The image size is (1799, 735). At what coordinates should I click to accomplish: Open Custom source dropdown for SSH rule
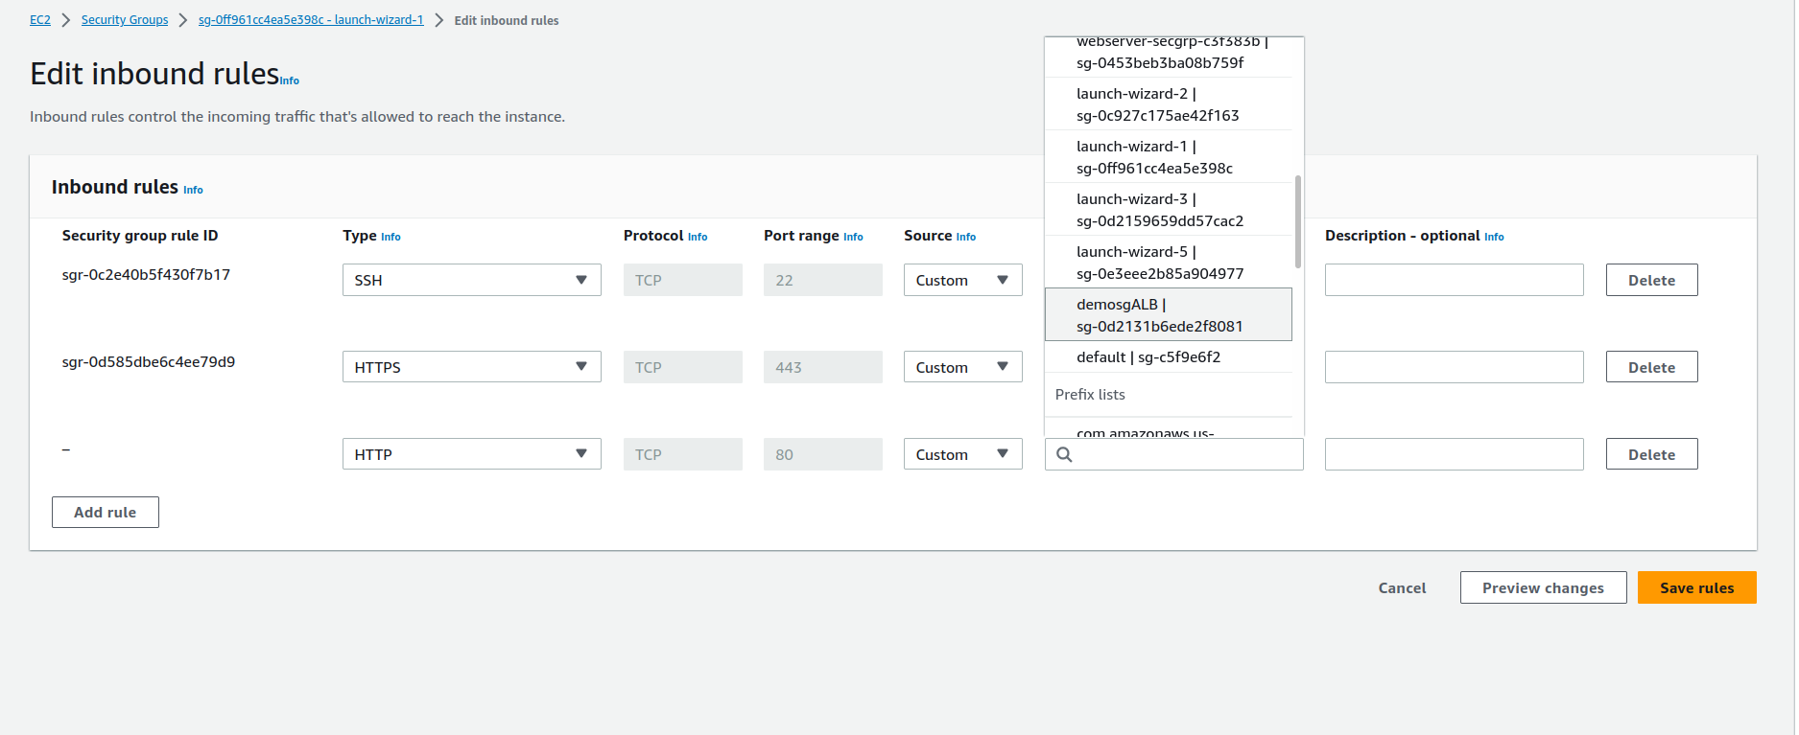pos(962,280)
